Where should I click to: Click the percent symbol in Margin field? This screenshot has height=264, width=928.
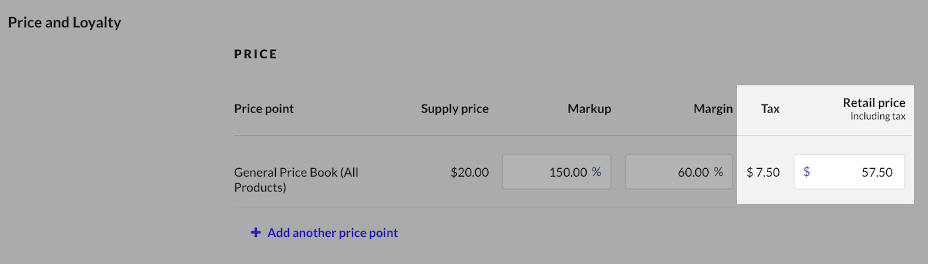(x=719, y=172)
